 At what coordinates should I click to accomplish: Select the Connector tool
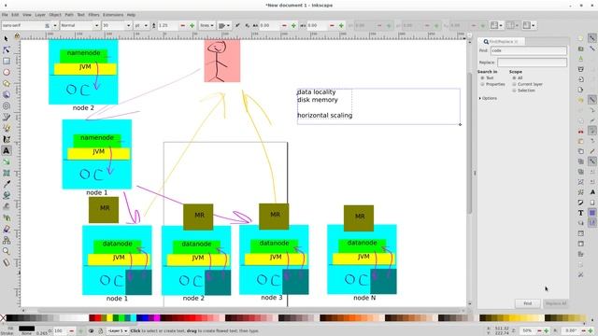(x=7, y=240)
